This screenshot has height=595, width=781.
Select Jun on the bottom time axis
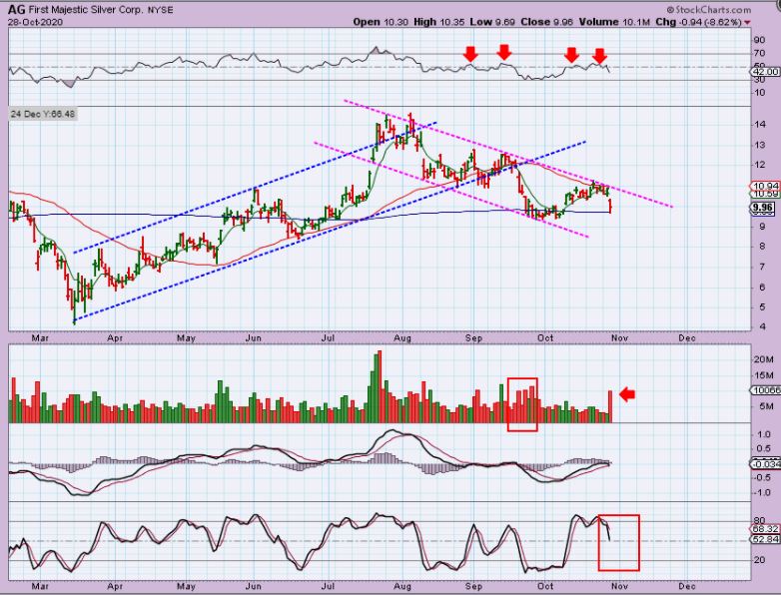coord(254,586)
